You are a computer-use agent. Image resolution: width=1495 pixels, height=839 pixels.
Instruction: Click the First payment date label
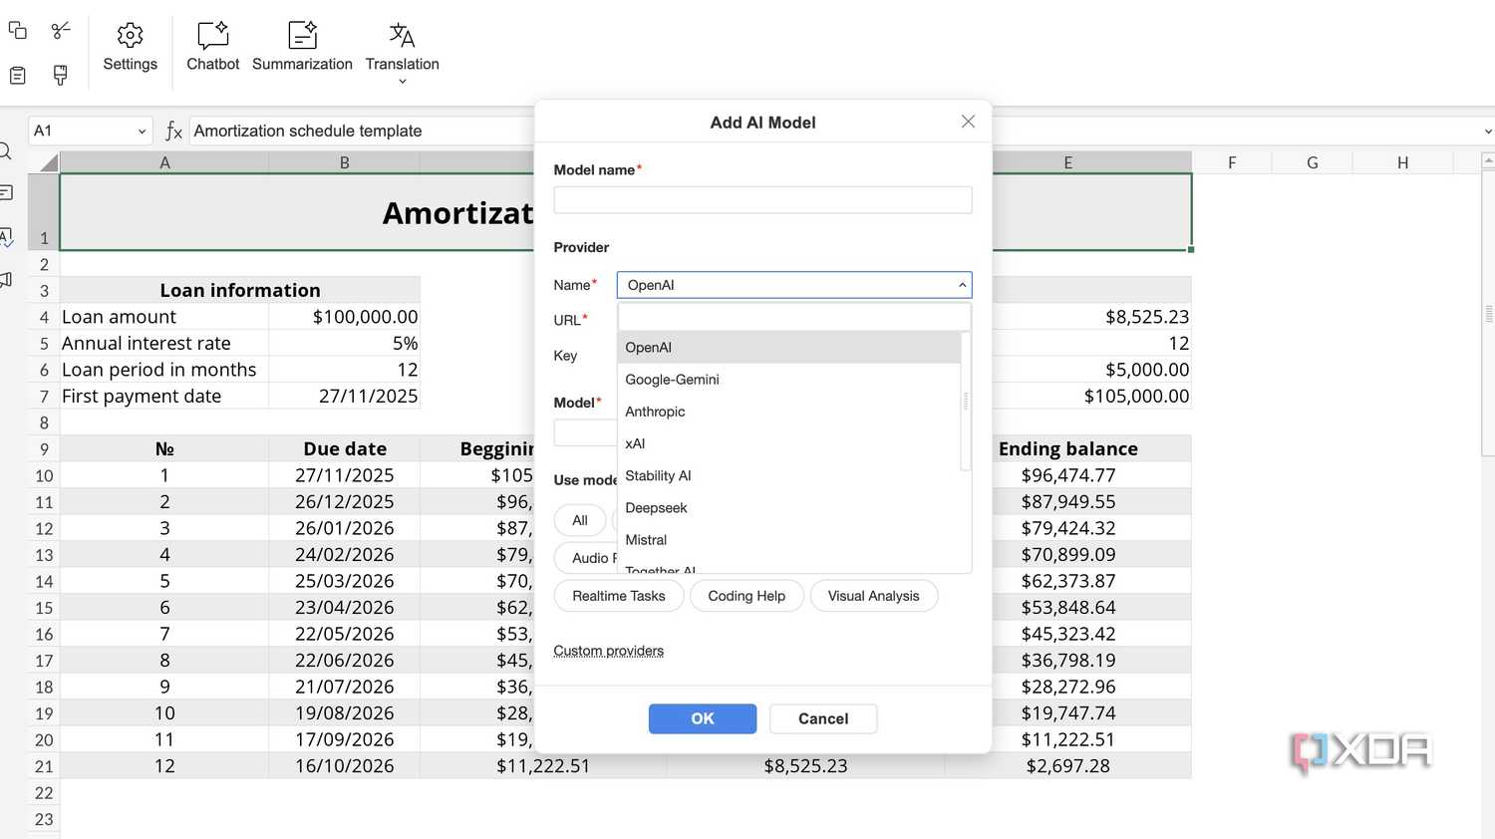point(164,396)
